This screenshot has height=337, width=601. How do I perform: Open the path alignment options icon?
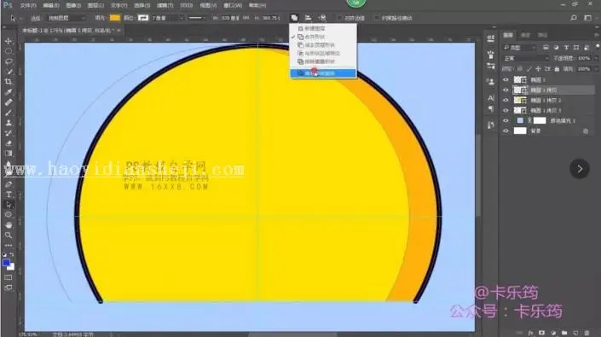click(308, 18)
